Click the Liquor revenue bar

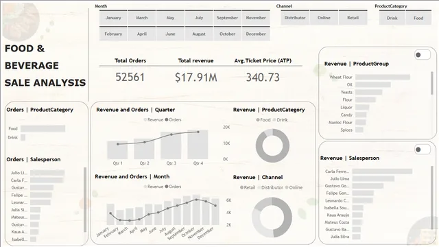pyautogui.click(x=362, y=107)
